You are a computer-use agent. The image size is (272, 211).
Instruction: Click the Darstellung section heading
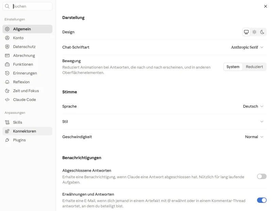click(x=73, y=18)
